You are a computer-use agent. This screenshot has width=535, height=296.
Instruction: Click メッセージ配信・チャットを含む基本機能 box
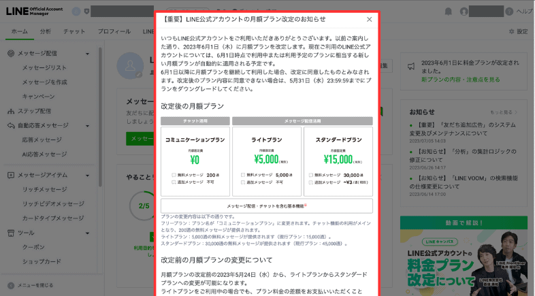[266, 206]
